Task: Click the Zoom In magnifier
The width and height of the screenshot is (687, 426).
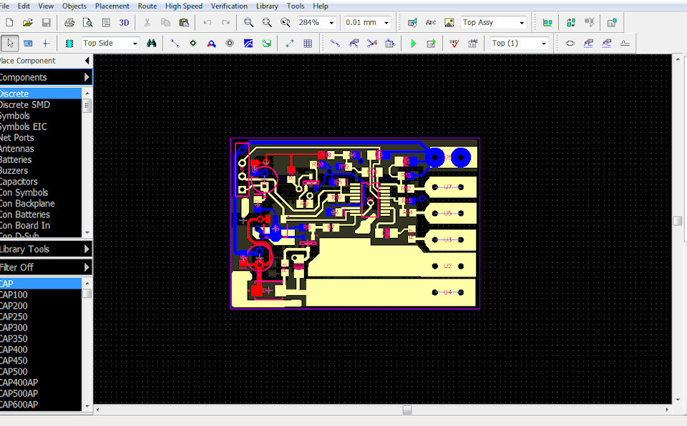Action: point(248,22)
